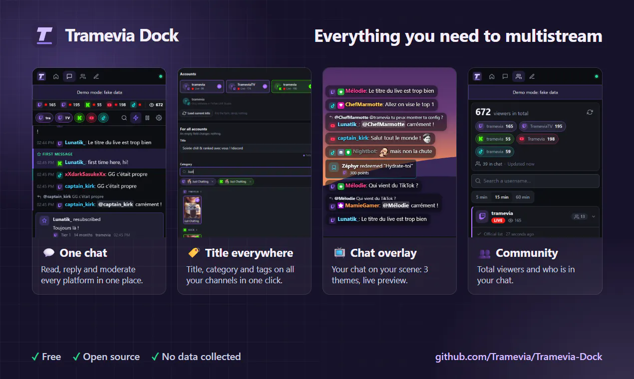This screenshot has height=379, width=634.
Task: Click Zéphyr's 'Hydrate-toi' redemption in the overlay
Action: click(x=370, y=169)
